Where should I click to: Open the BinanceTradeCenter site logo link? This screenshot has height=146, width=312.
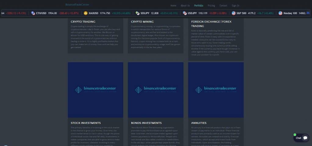77,5
